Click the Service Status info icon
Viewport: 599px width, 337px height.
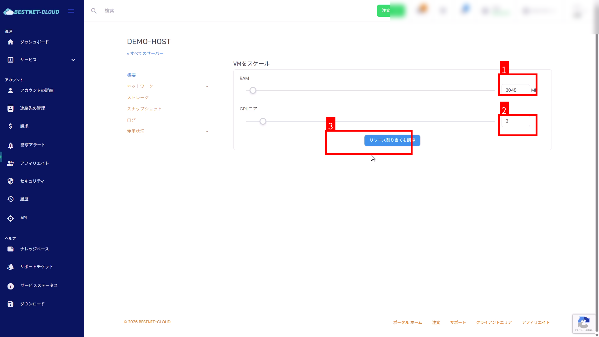pyautogui.click(x=11, y=286)
